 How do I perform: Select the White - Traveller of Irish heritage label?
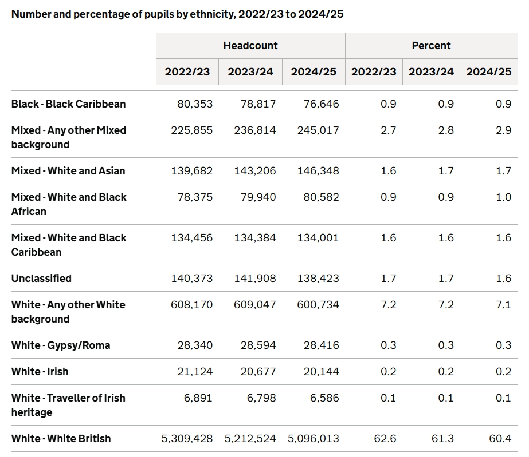click(x=68, y=405)
